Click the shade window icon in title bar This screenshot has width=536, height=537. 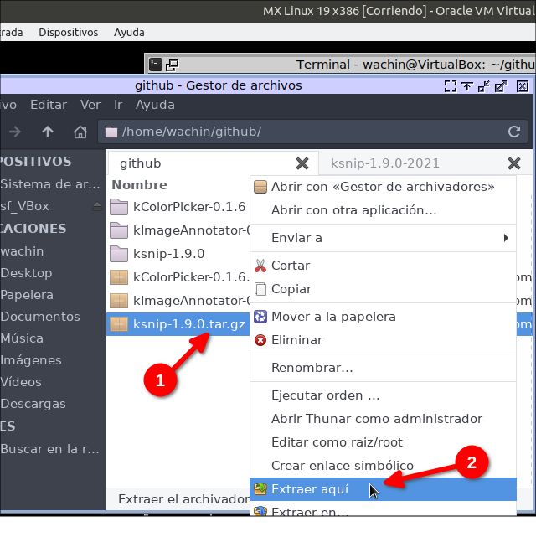point(483,86)
